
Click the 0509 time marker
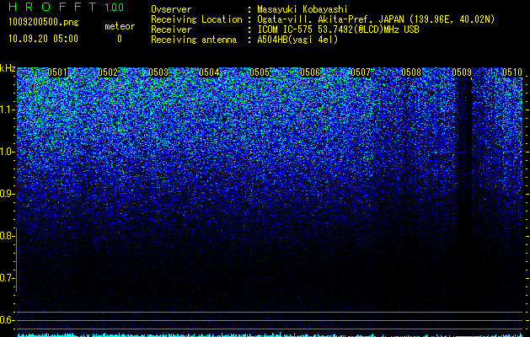462,72
